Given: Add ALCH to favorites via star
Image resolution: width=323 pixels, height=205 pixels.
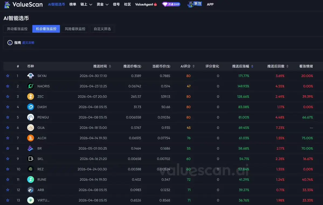Looking at the screenshot, I should coord(8,138).
